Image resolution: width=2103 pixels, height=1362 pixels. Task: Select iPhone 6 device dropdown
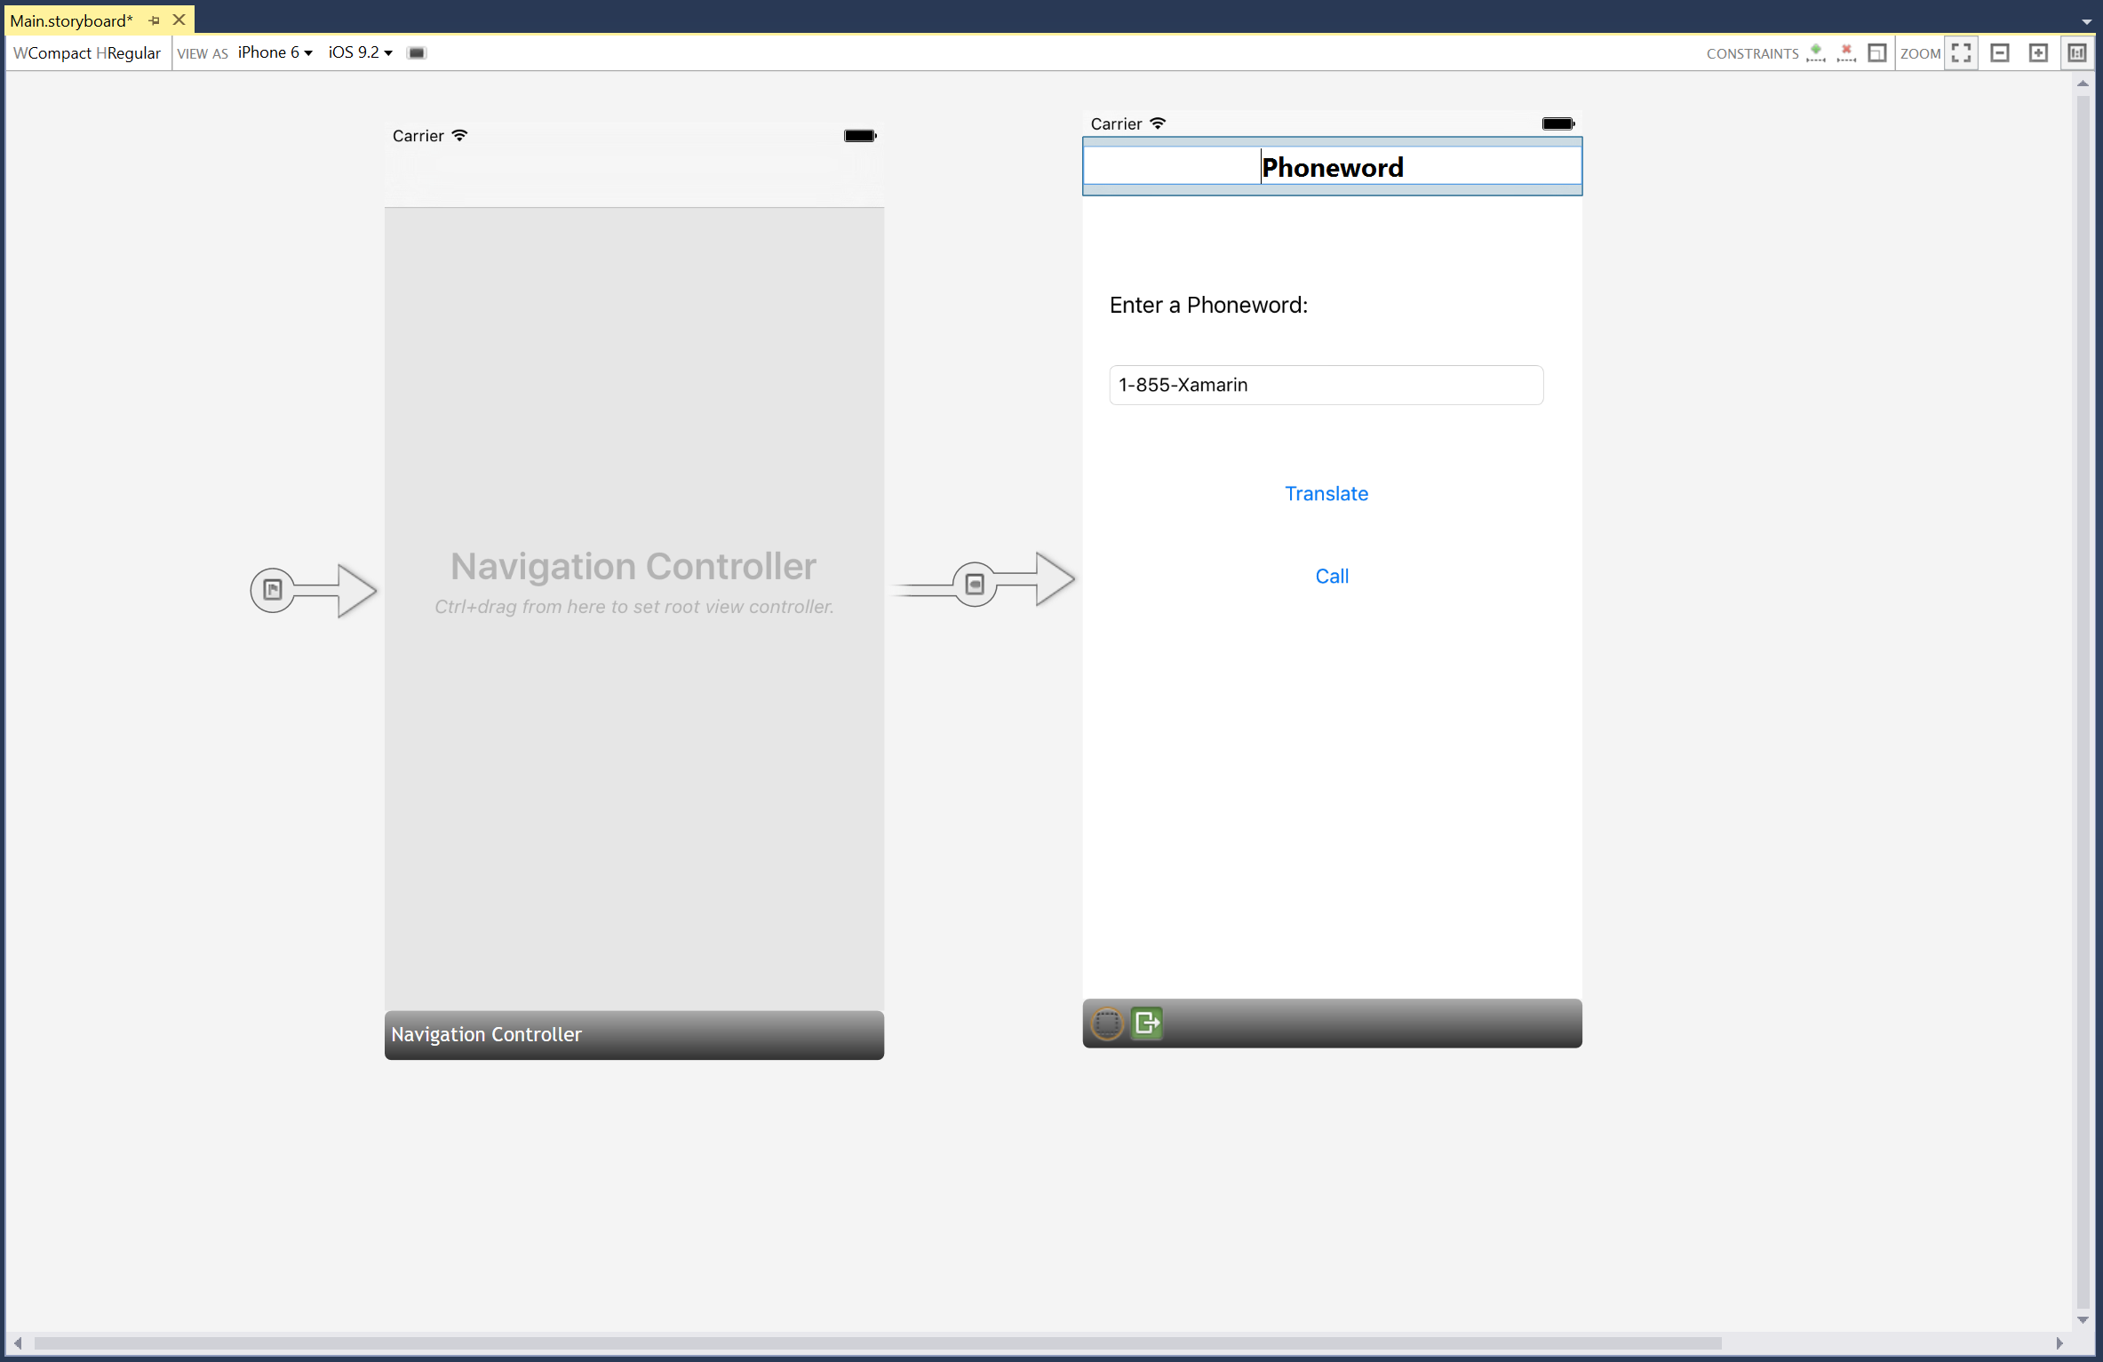click(271, 52)
